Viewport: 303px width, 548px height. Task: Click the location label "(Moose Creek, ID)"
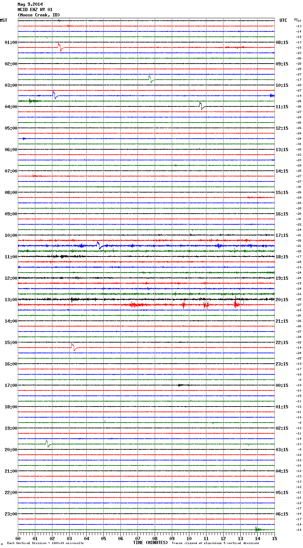39,15
